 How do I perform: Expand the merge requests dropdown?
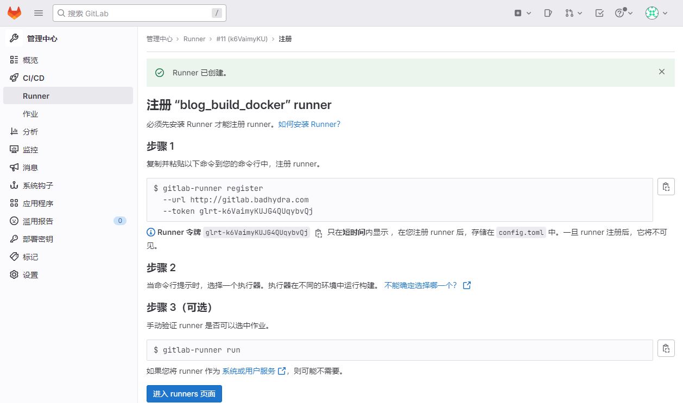coord(573,13)
